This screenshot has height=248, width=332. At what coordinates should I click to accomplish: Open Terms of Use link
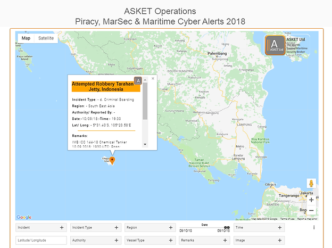[x=287, y=219]
